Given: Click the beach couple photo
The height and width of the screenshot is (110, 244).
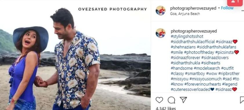Looking at the screenshot, I should pyautogui.click(x=75, y=55).
